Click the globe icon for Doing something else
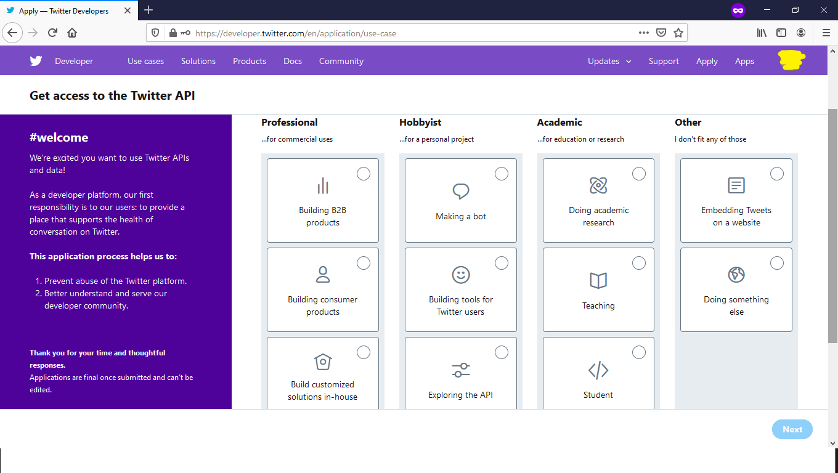 coord(736,274)
